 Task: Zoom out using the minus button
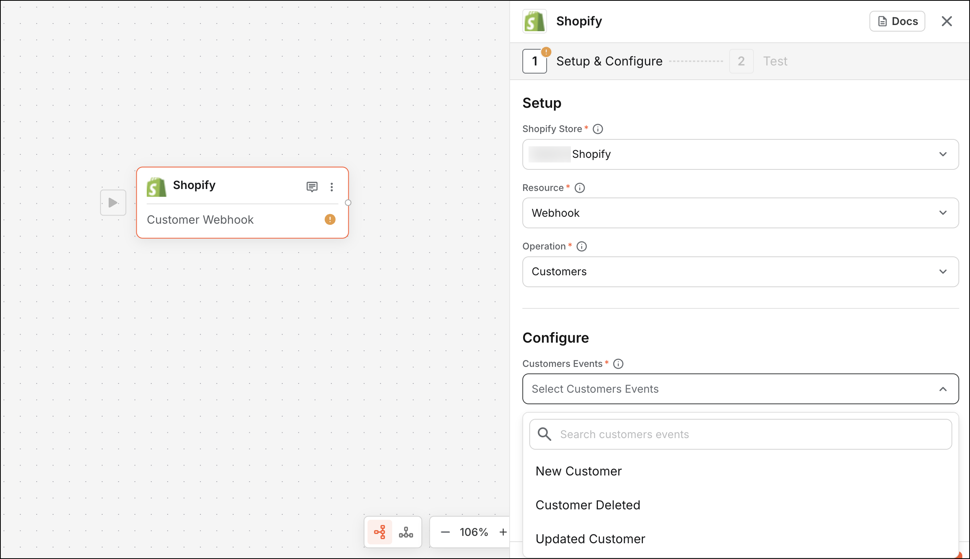[x=445, y=532]
